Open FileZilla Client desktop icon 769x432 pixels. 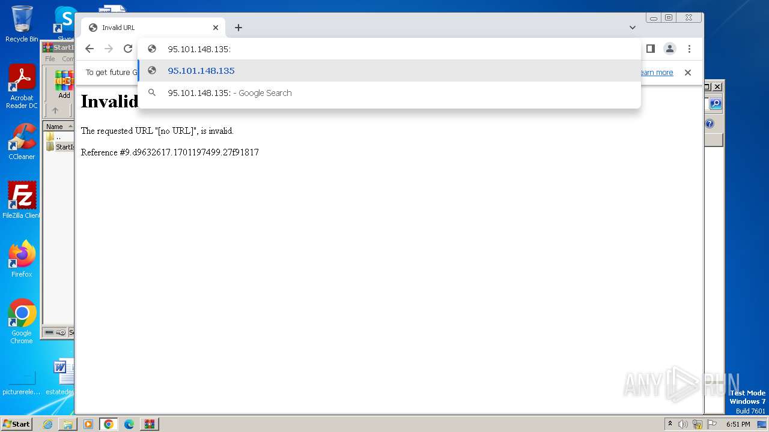pyautogui.click(x=22, y=200)
